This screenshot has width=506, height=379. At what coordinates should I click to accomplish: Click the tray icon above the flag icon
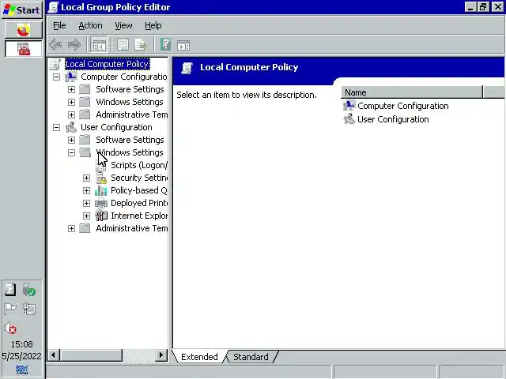coord(10,290)
